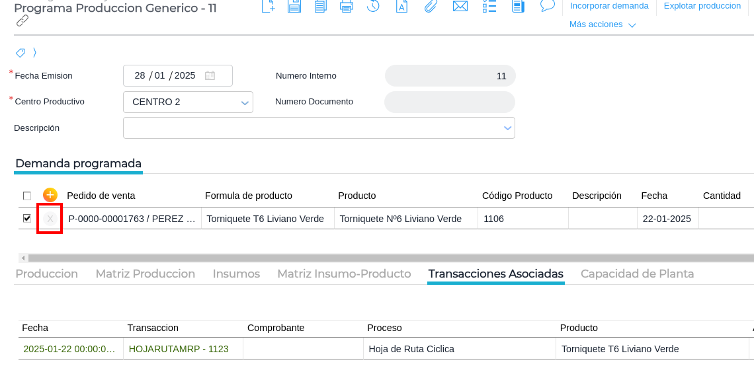Viewport: 754px width, 376px height.
Task: Expand the Descripción dropdown
Action: click(x=507, y=128)
